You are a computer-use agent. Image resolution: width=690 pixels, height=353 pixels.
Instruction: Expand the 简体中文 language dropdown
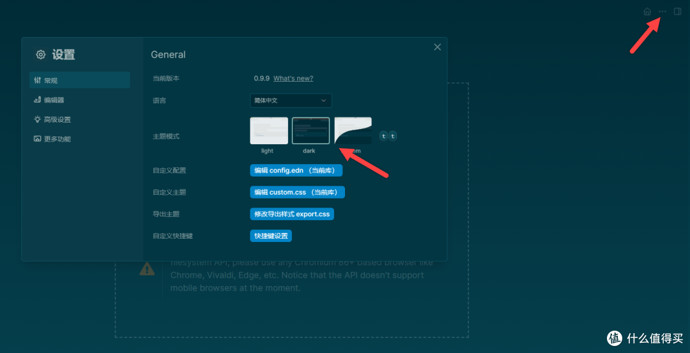291,101
